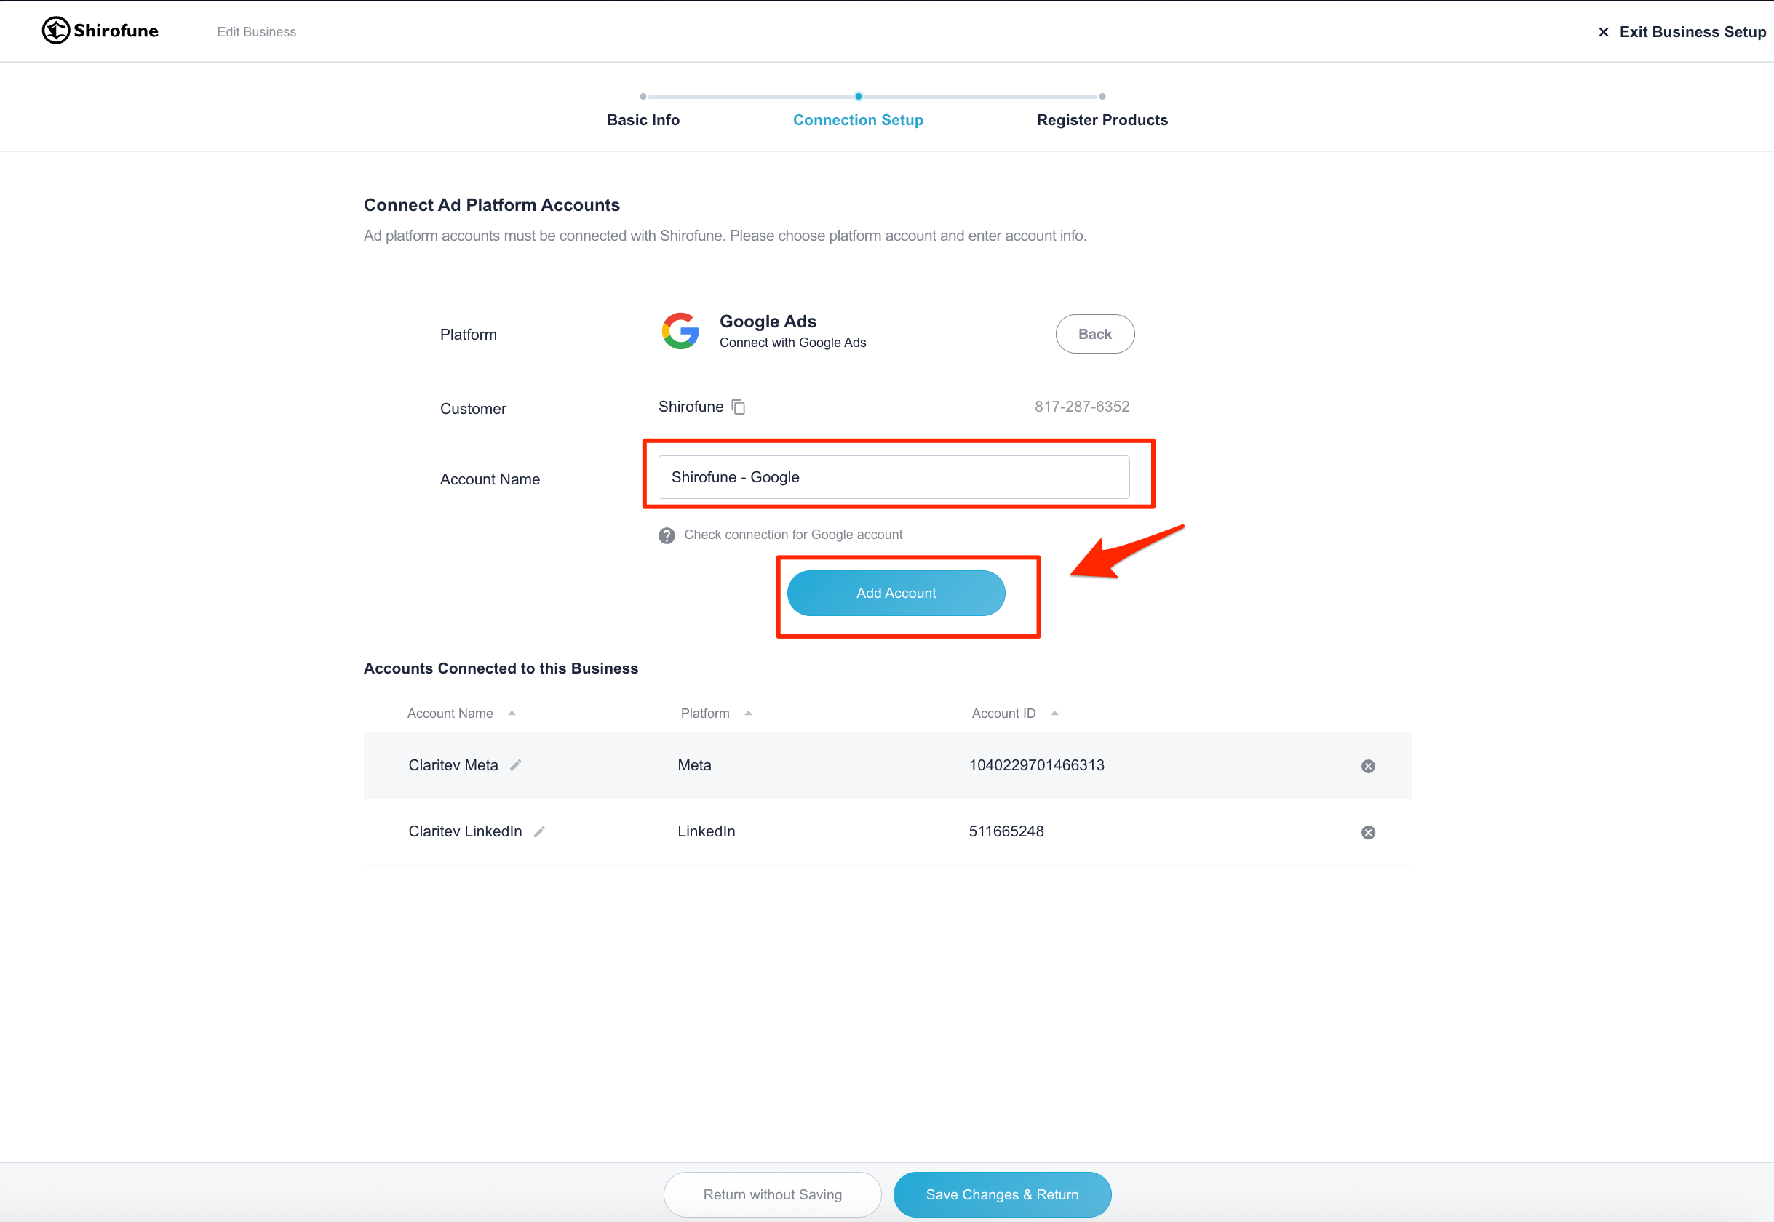Click the Google Ads logo
1774x1222 pixels.
point(680,331)
